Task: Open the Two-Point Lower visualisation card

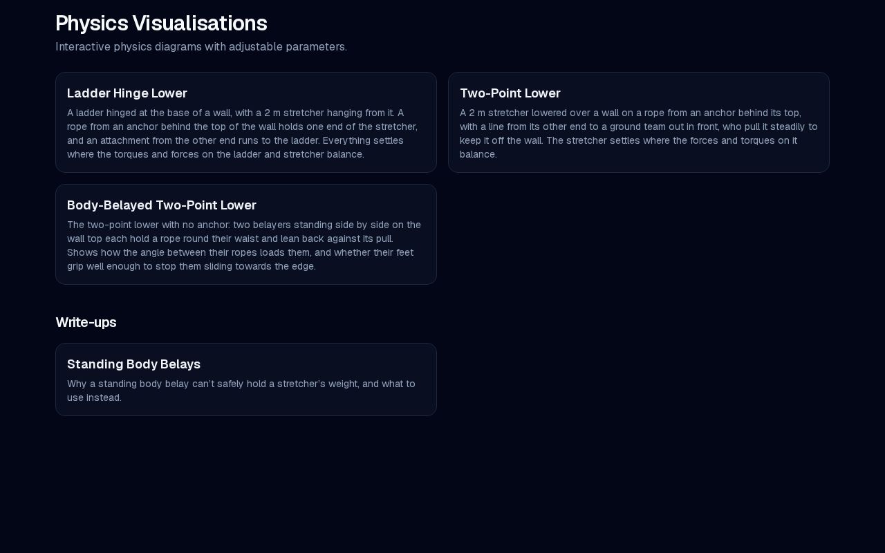Action: [x=639, y=122]
